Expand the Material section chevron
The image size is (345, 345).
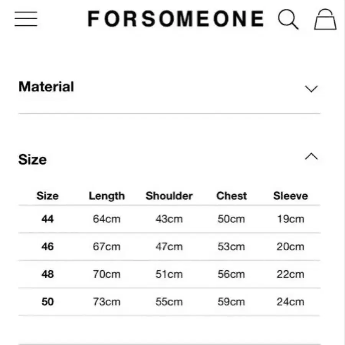[x=311, y=89]
